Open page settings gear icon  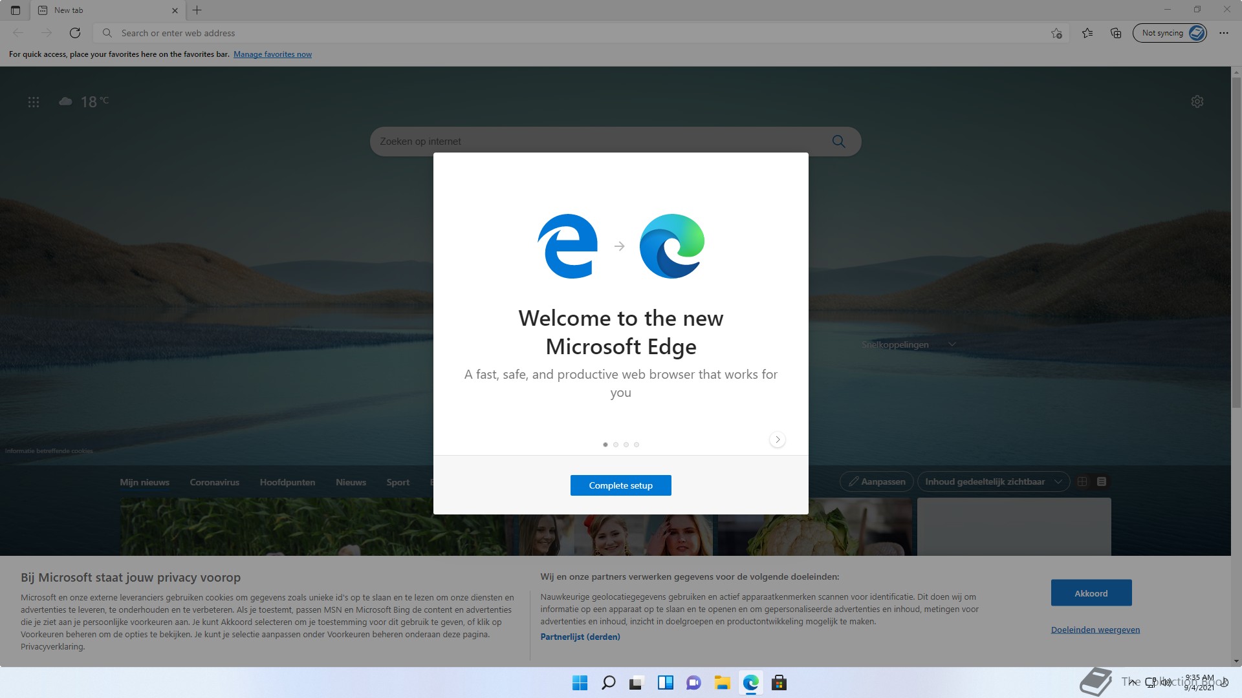tap(1197, 101)
